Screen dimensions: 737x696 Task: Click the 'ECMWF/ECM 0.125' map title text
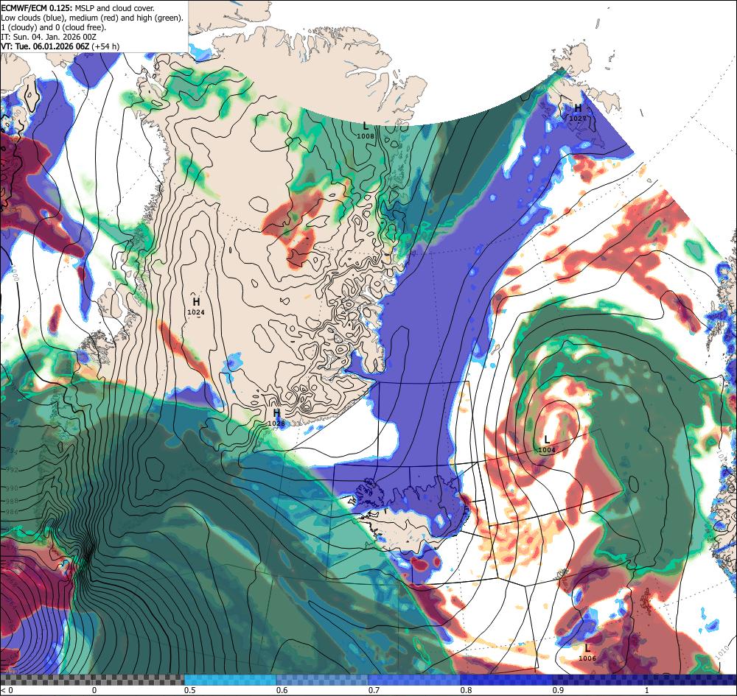(x=37, y=8)
